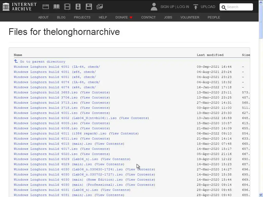The width and height of the screenshot is (263, 197).
Task: Download build 4030 (Lab06_n.030702-1727).iso
Action: 68,174
